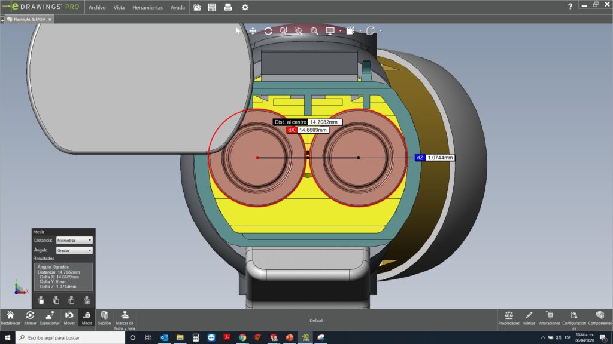Open the Sección cross-section tool

(x=104, y=318)
